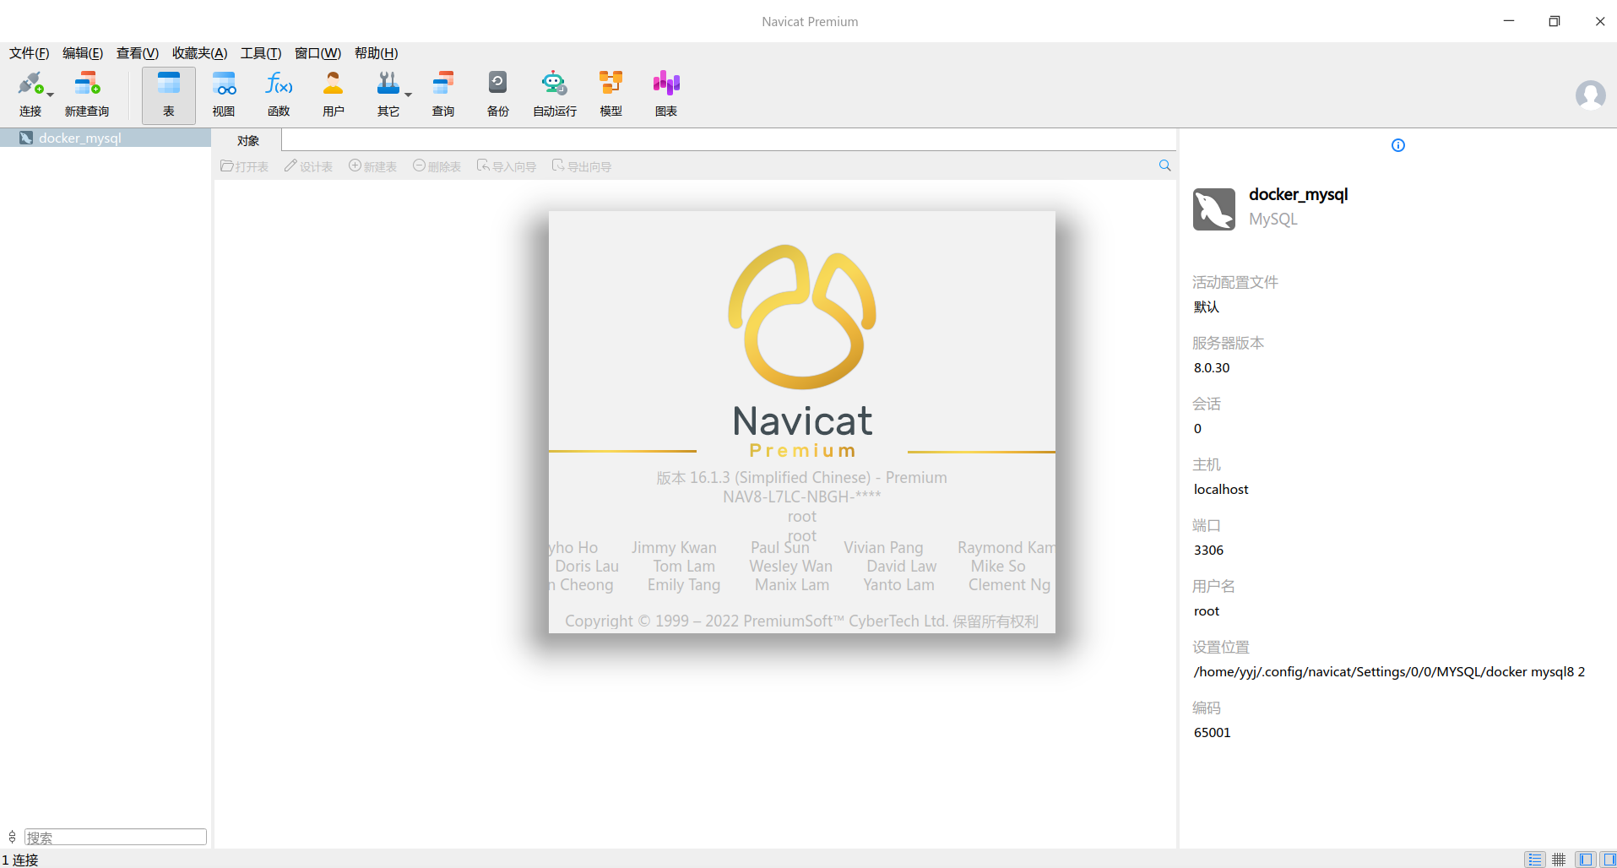Click the 导入向导 button

tap(507, 166)
